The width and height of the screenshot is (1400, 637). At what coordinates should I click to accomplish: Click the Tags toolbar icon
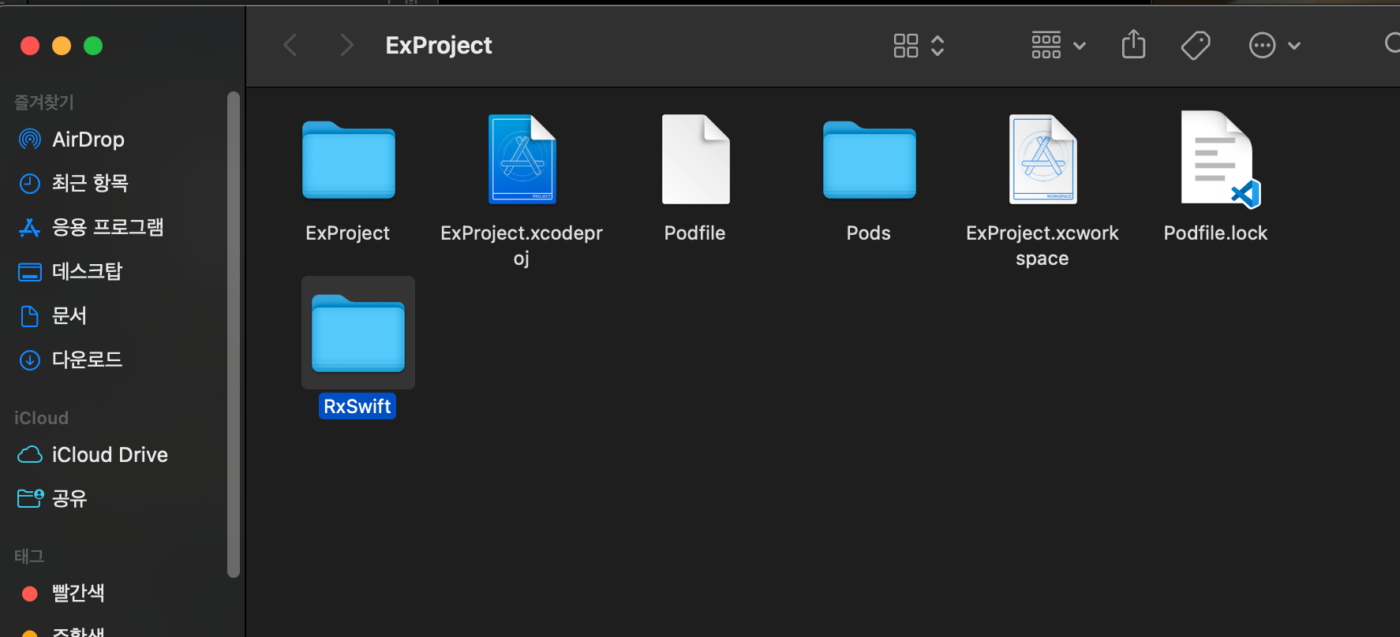(1196, 45)
